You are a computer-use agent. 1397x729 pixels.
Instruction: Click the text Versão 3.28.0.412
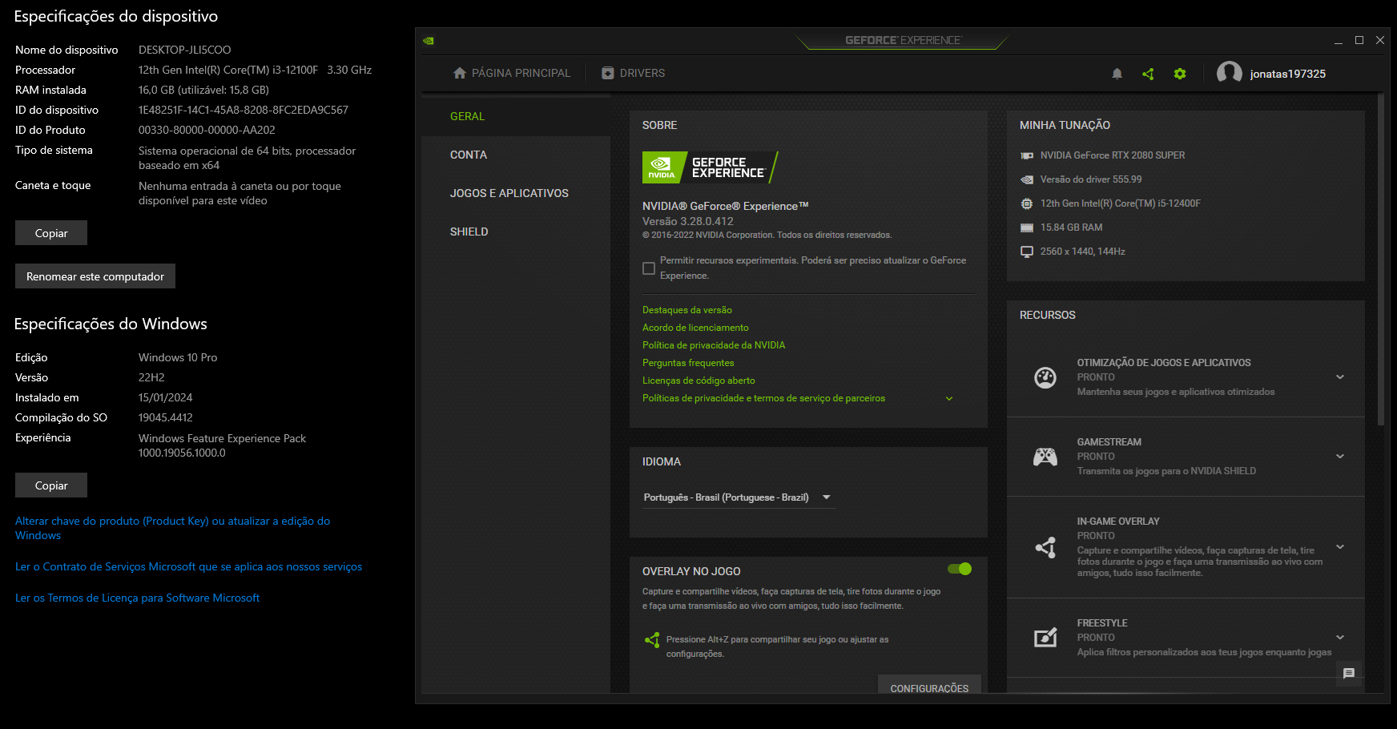tap(687, 221)
